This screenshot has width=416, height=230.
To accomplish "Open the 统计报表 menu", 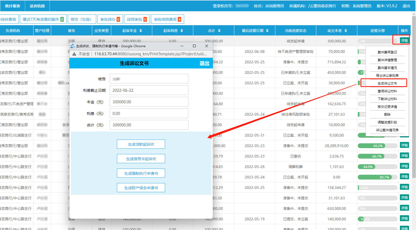I will coord(12,6).
